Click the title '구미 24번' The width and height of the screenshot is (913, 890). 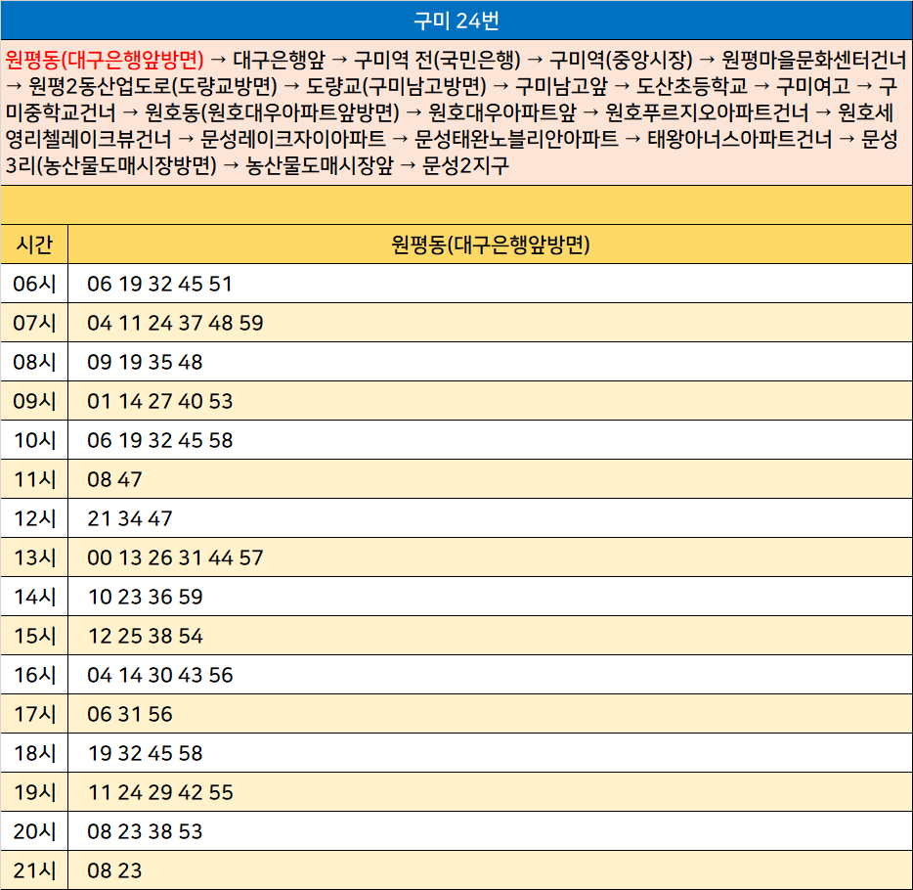tap(456, 21)
